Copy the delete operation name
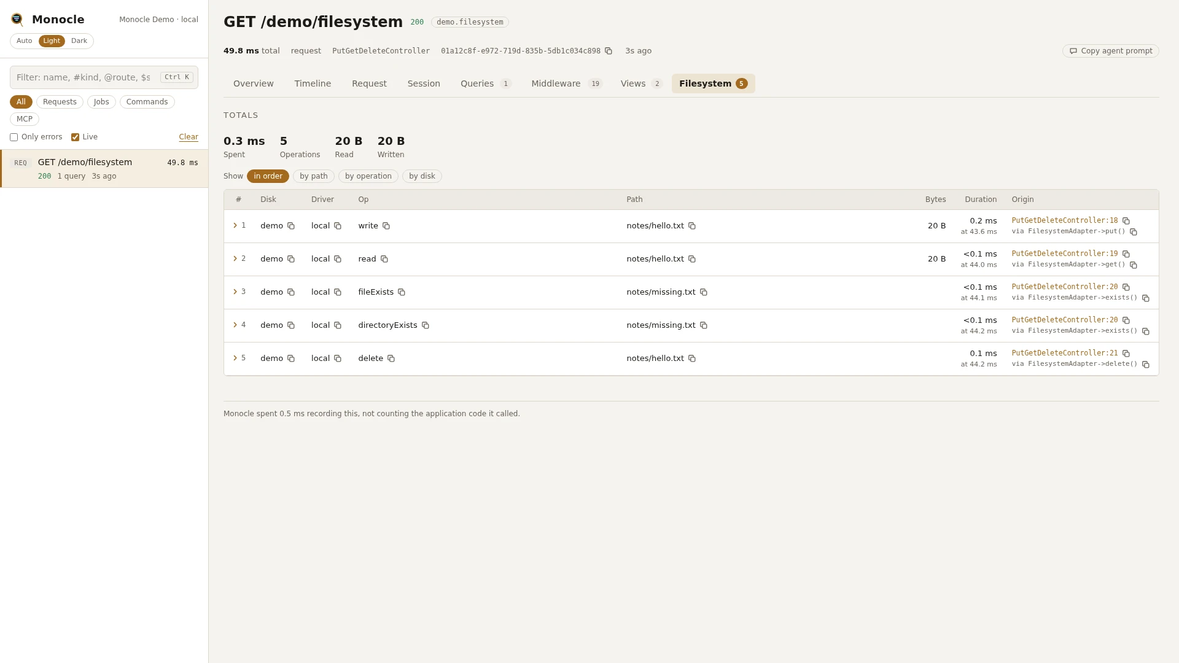1179x663 pixels. [391, 359]
